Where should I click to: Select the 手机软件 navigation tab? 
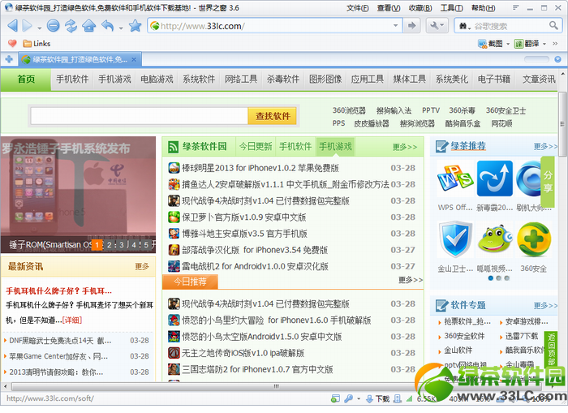point(72,79)
